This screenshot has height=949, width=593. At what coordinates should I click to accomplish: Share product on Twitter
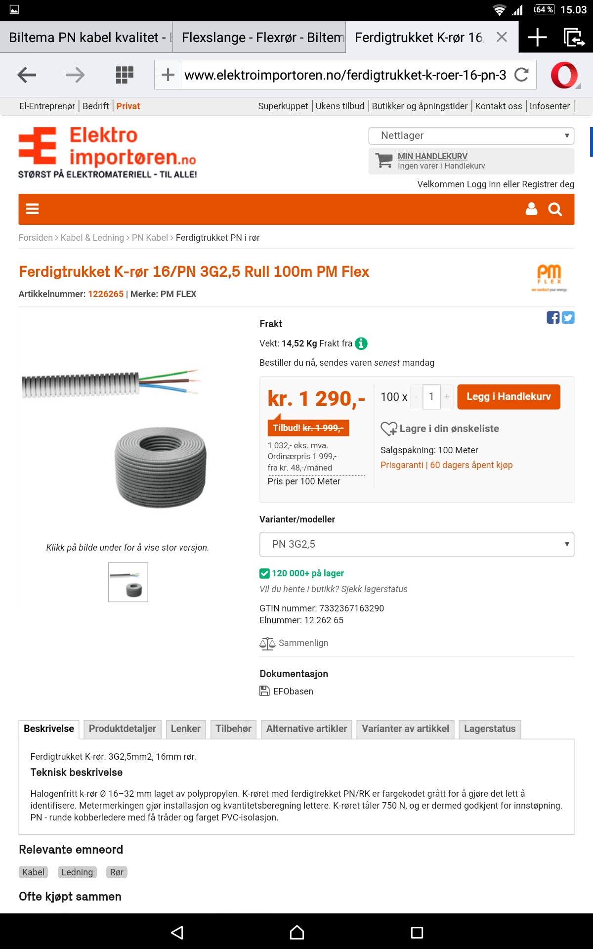(568, 317)
